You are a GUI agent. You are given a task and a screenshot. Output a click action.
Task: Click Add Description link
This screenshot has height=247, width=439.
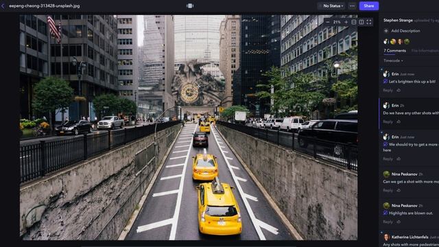(x=405, y=31)
